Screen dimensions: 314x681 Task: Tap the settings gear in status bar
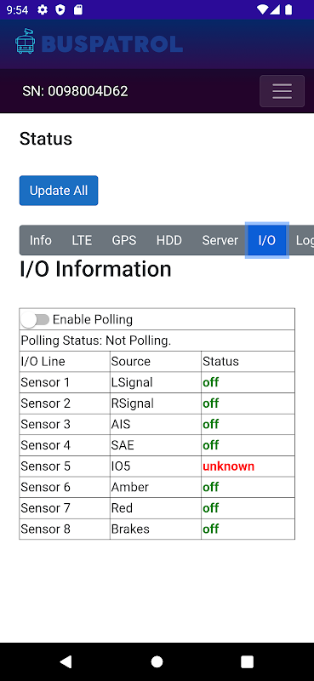[43, 9]
